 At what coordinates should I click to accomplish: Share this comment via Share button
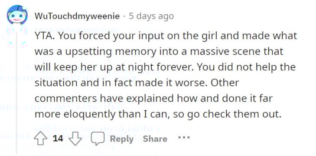pyautogui.click(x=155, y=139)
